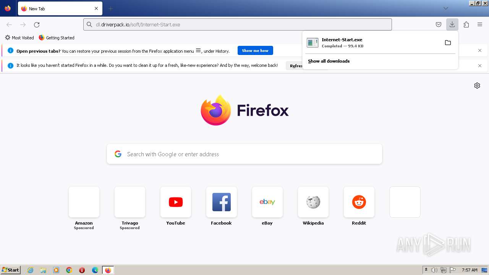Reload the current page
The height and width of the screenshot is (275, 489).
37,24
